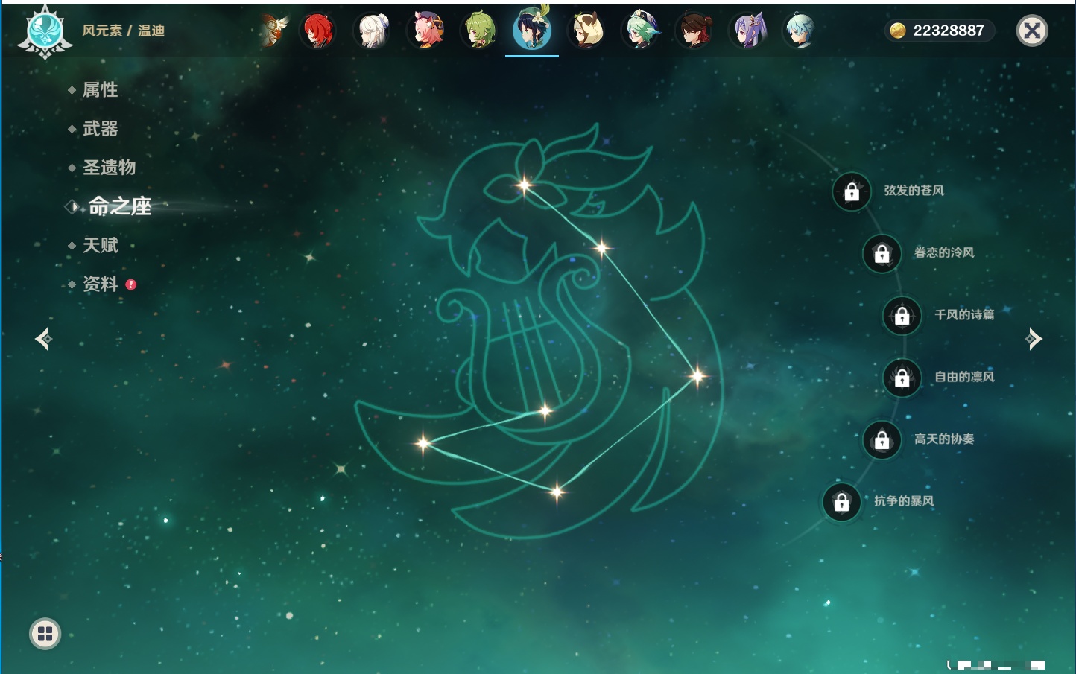Click the lock icon for 抗争的暴风

coord(841,503)
